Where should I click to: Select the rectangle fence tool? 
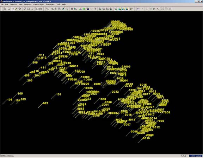point(29,9)
